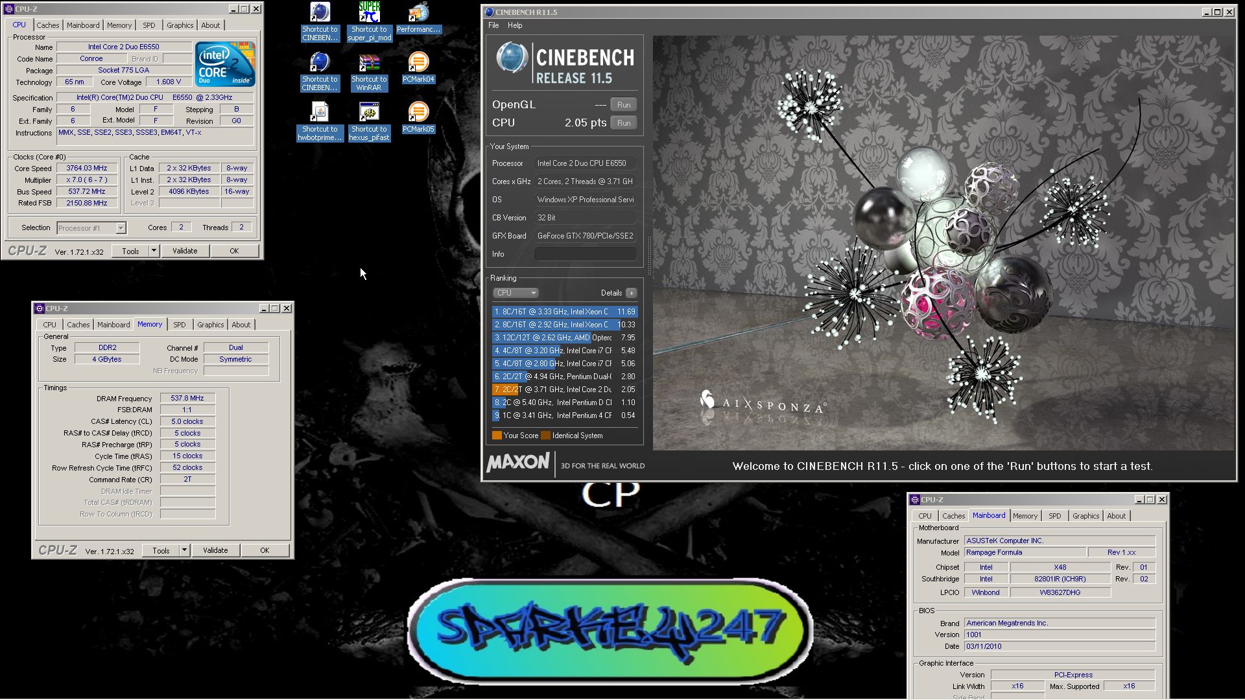Open the super_pi_mod shortcut icon
The height and width of the screenshot is (700, 1245).
tap(369, 22)
